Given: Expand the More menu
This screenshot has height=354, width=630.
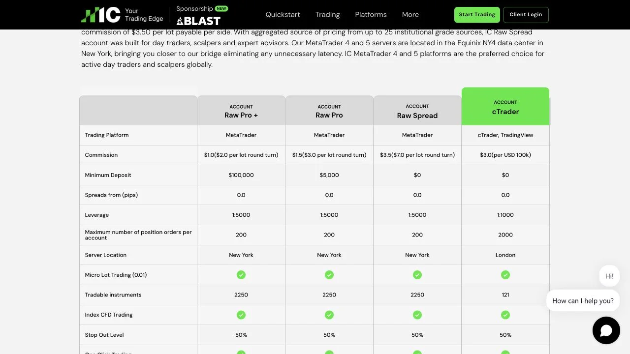Looking at the screenshot, I should tap(410, 15).
